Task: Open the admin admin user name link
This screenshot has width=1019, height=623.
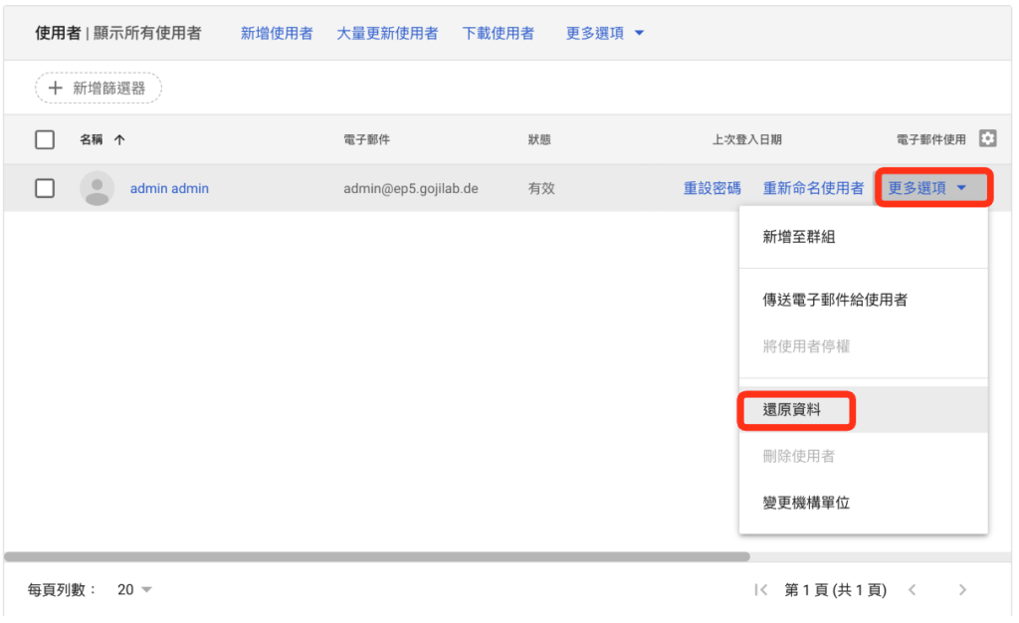Action: [169, 188]
